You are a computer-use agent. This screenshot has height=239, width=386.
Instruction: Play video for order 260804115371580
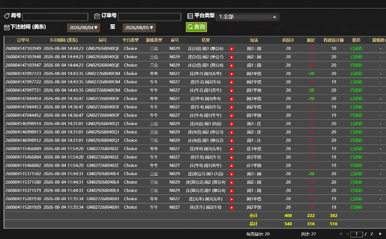click(232, 182)
